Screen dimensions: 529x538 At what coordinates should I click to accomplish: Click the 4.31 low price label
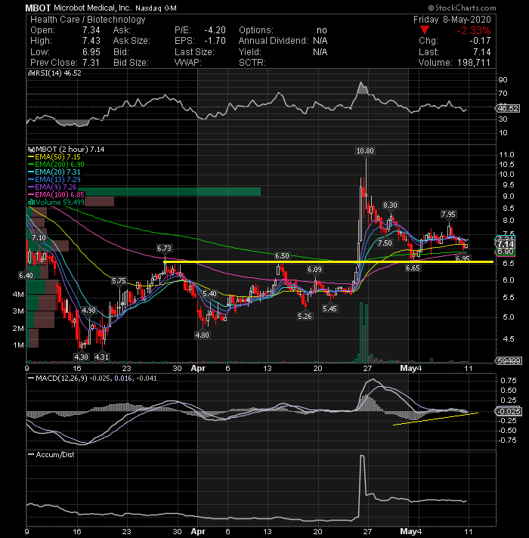point(101,357)
